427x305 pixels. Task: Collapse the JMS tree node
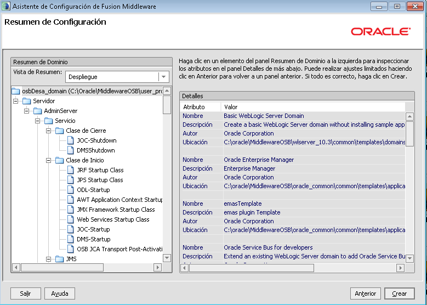(48, 259)
